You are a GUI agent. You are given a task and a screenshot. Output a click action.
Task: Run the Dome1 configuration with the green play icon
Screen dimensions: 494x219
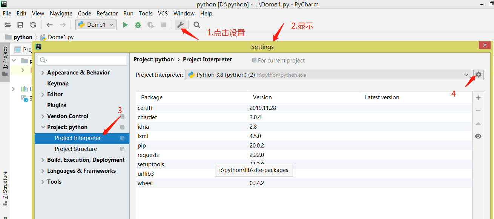126,24
